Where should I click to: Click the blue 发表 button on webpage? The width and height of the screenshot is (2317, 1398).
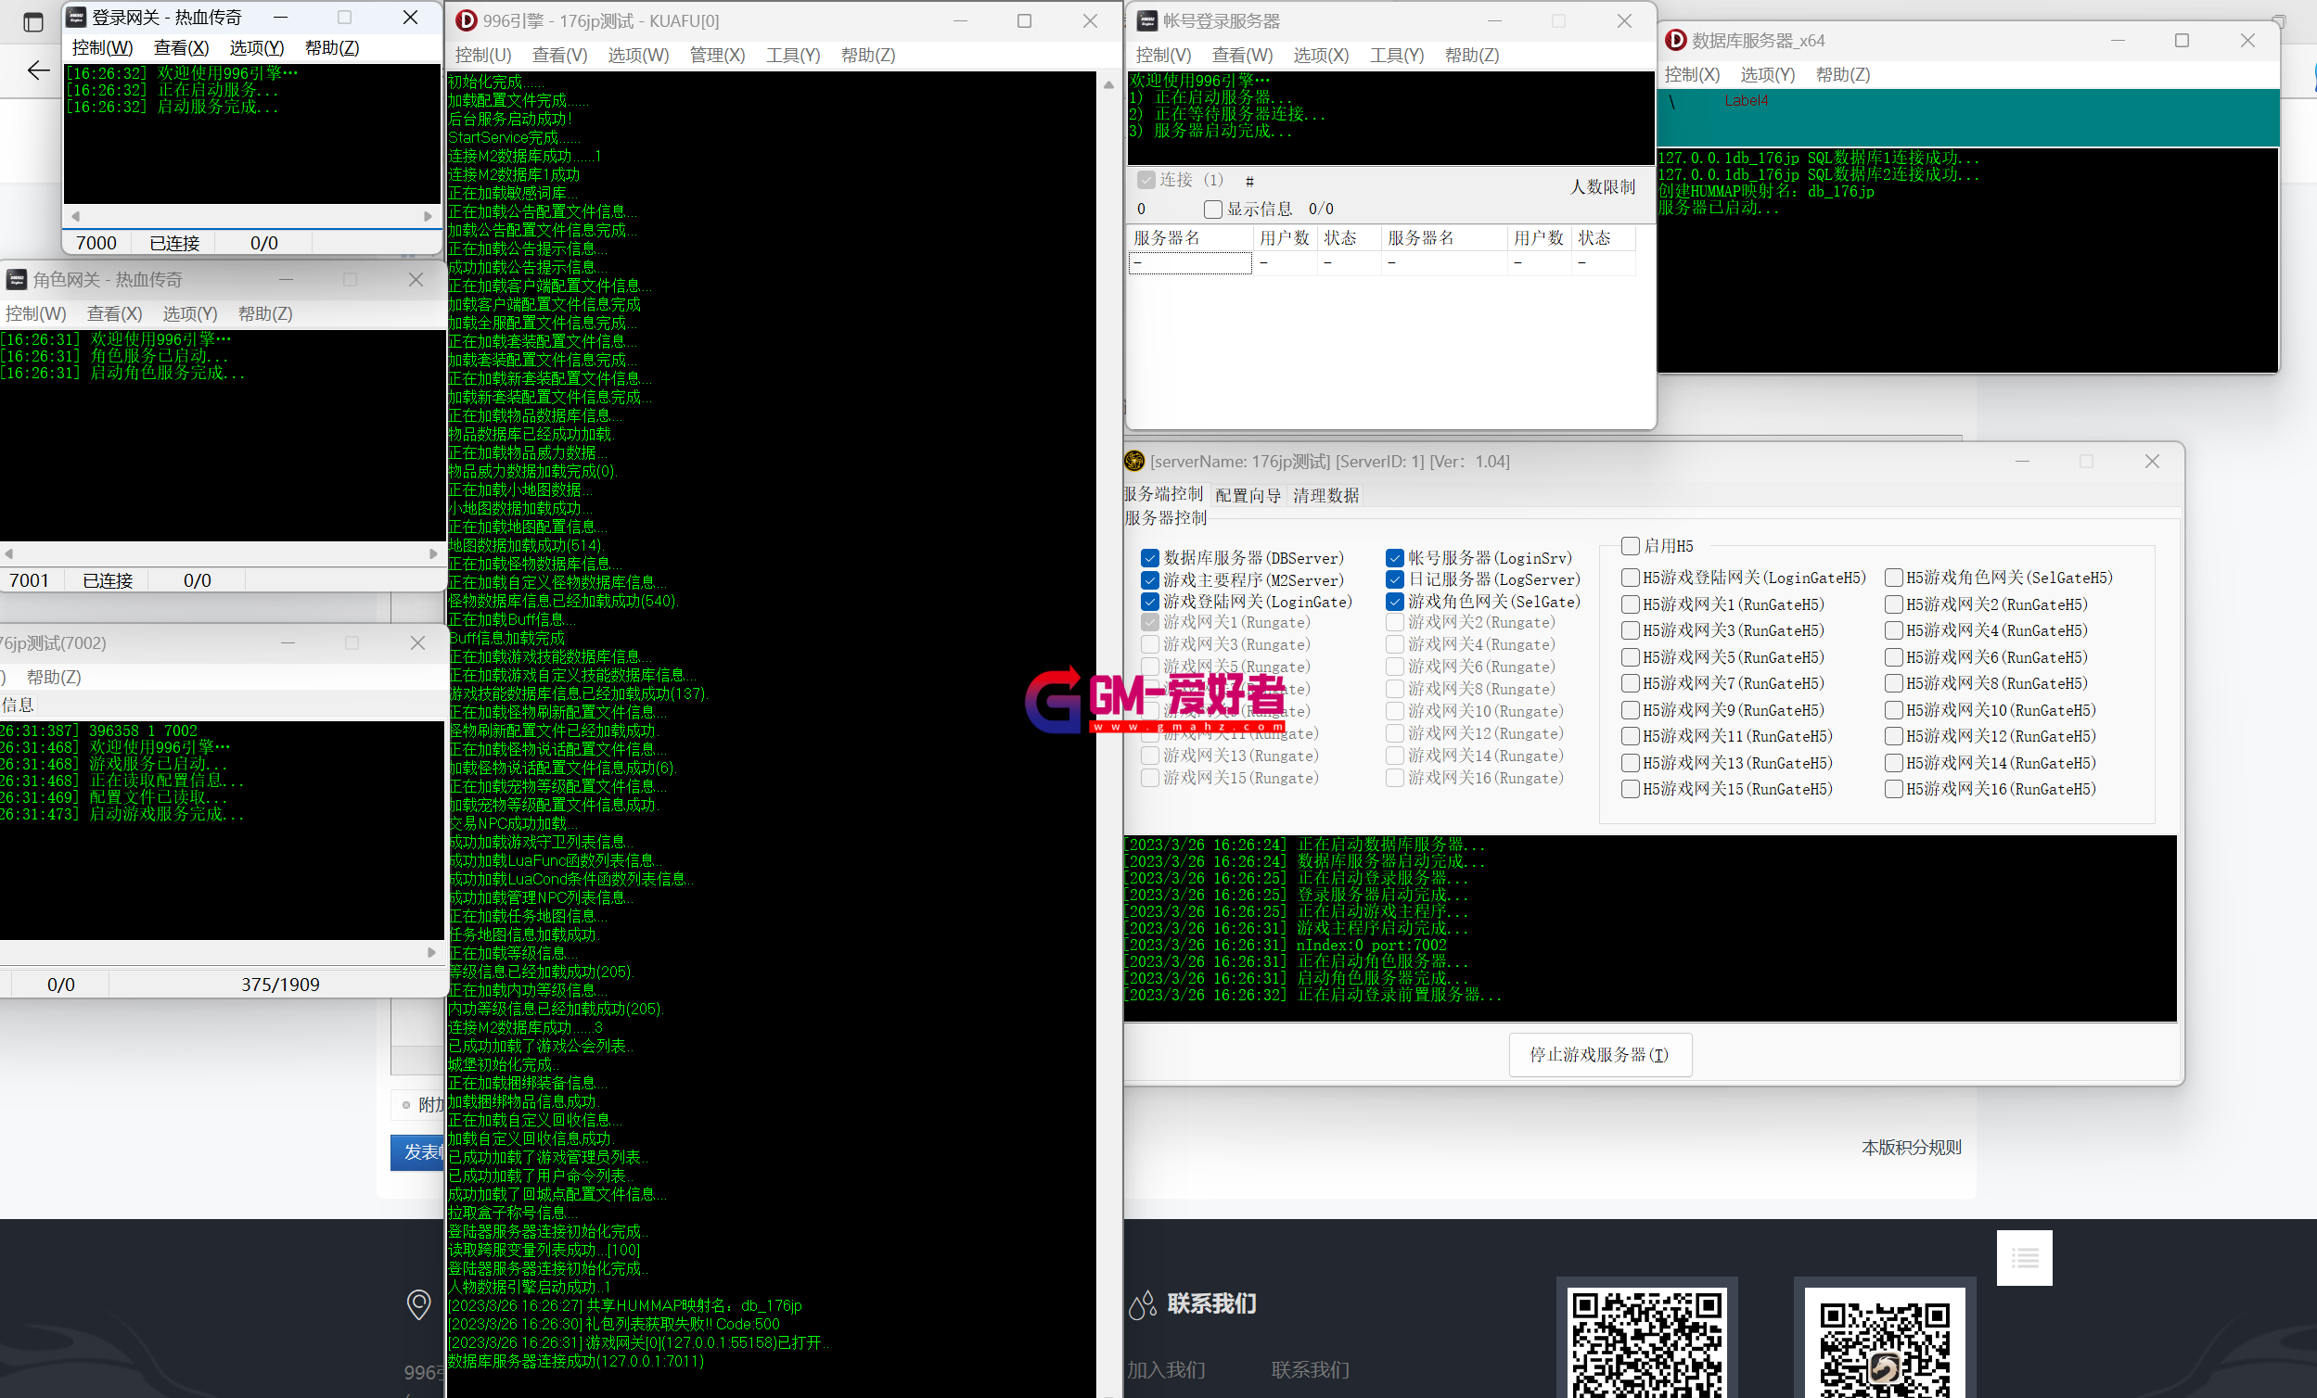click(x=417, y=1152)
